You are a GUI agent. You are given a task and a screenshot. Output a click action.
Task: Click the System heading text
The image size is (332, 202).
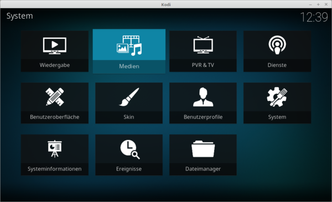(x=20, y=16)
